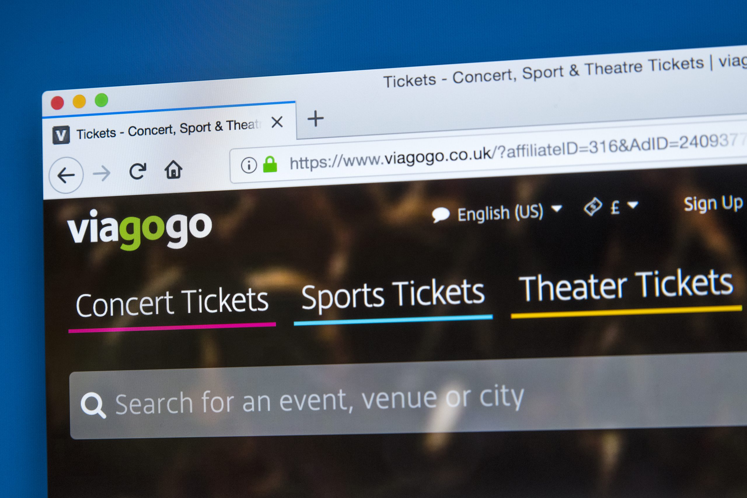Click the ticket currency icon
The image size is (747, 498).
click(593, 207)
